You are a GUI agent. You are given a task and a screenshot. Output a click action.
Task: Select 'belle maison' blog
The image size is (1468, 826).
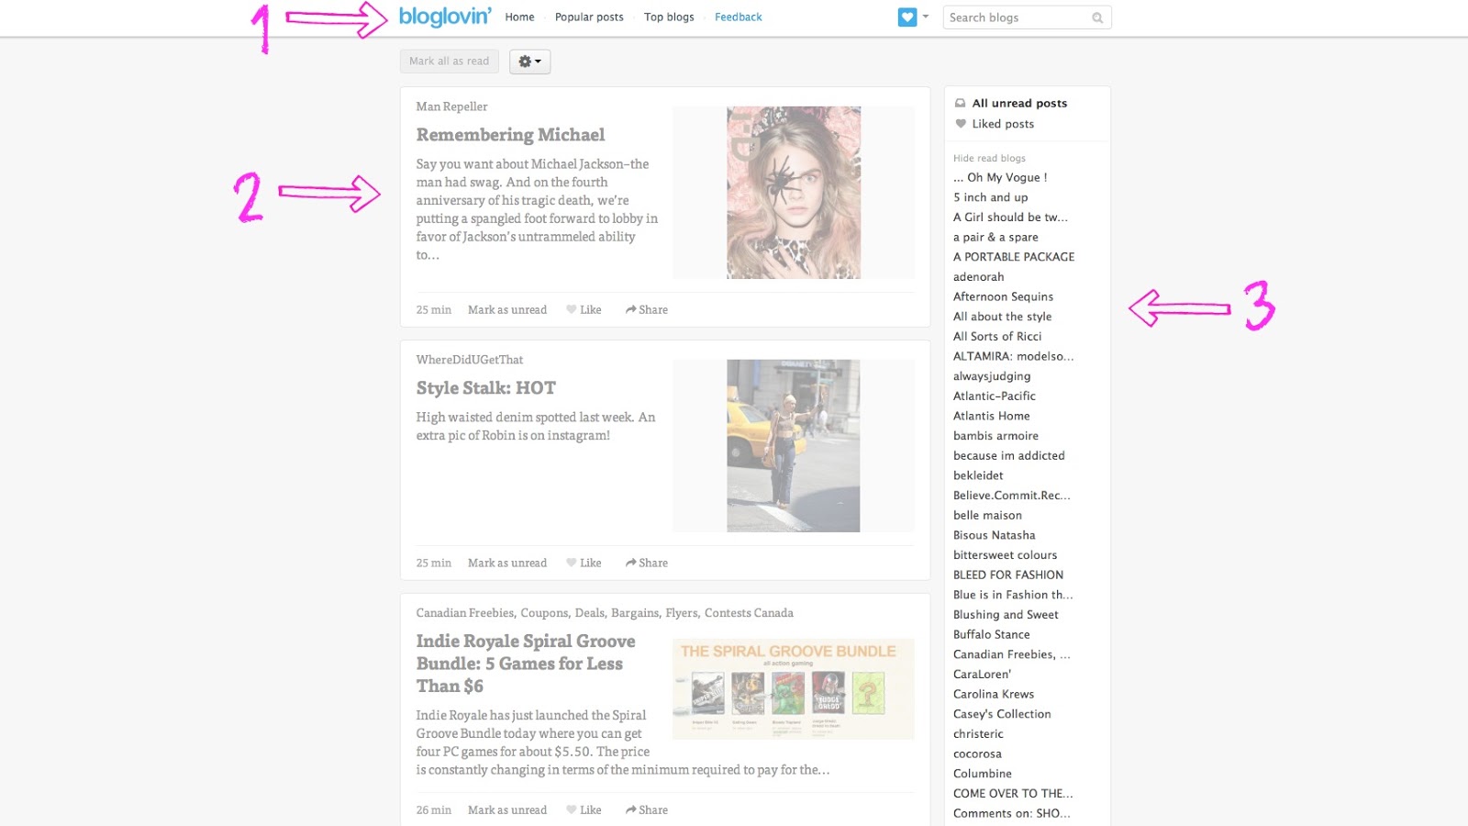[987, 516]
